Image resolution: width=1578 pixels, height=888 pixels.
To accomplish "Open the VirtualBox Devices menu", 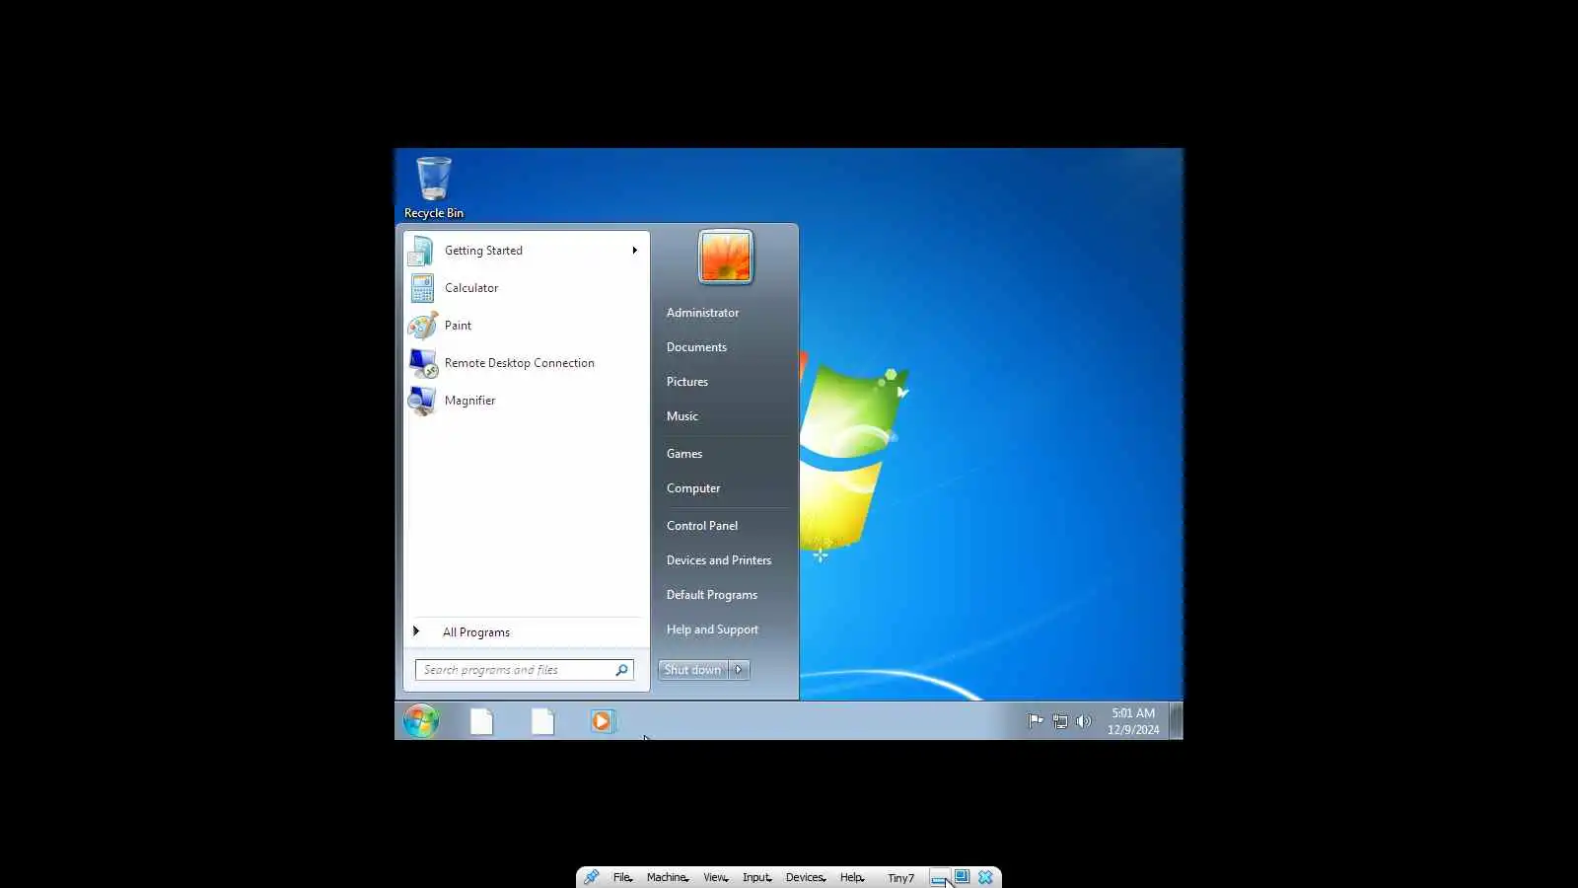I will (x=806, y=877).
